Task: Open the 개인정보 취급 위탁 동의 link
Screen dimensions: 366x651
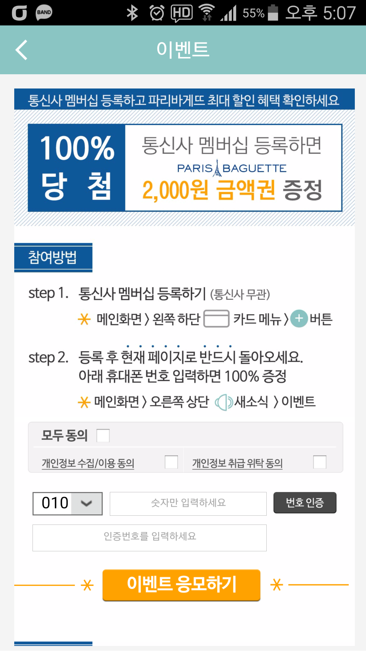Action: [237, 463]
